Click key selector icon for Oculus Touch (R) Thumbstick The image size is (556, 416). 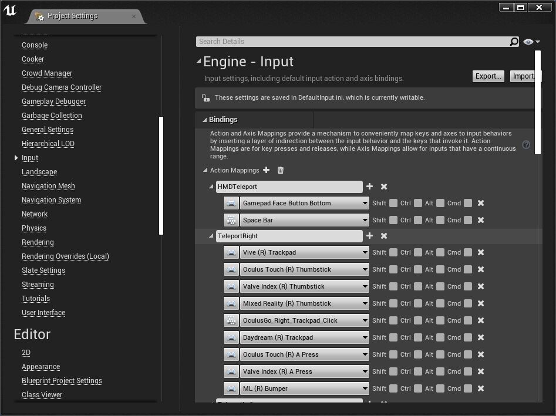[x=231, y=269]
